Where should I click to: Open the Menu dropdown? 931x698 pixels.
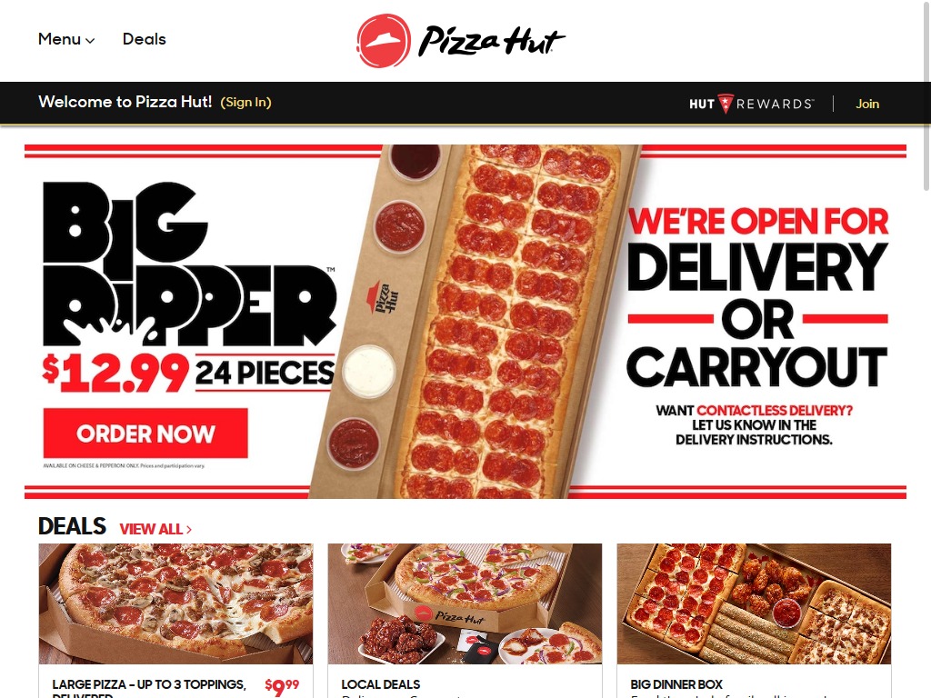point(65,39)
